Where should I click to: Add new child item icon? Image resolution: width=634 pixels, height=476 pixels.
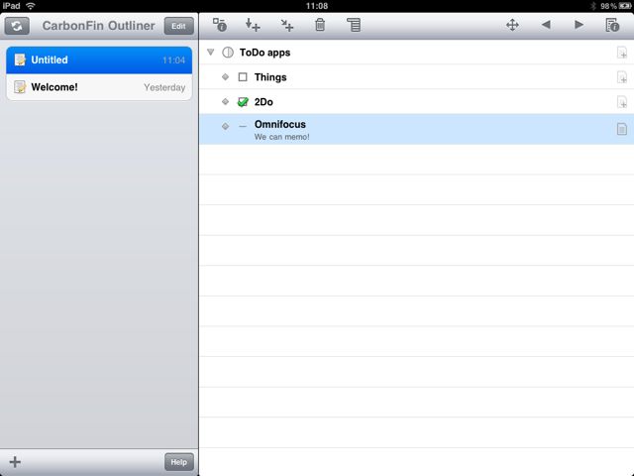click(287, 25)
